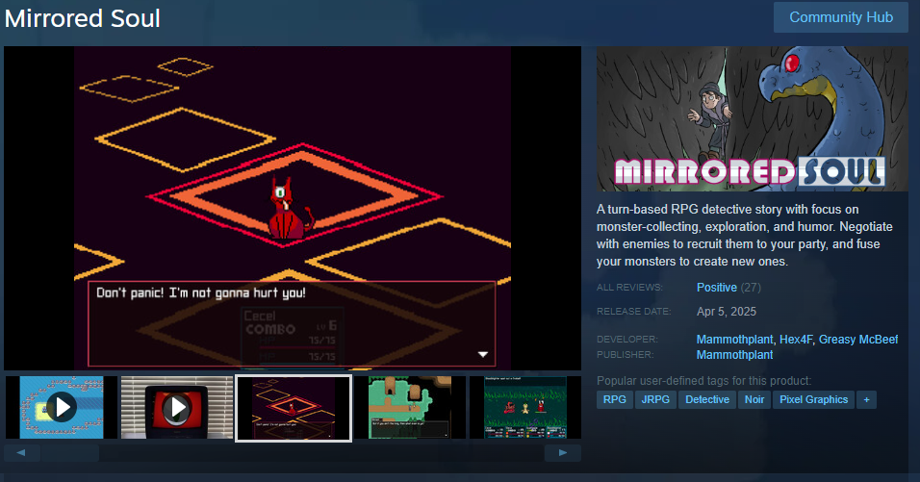Click the main red cat screenshot
920x482 pixels.
(293, 208)
